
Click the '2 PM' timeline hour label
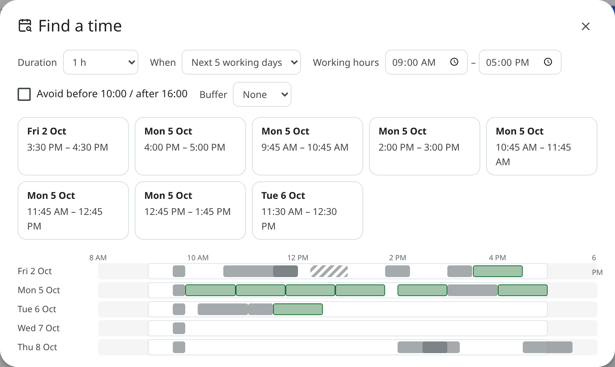point(398,258)
